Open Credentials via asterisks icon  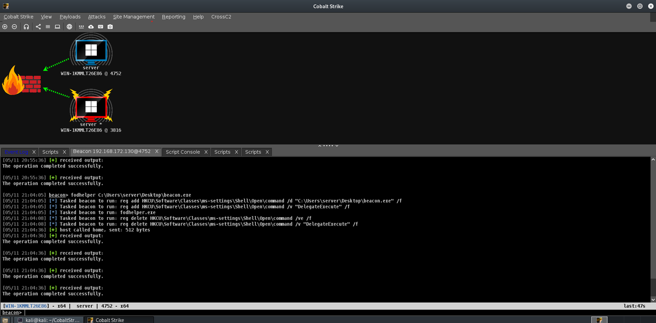(x=81, y=27)
